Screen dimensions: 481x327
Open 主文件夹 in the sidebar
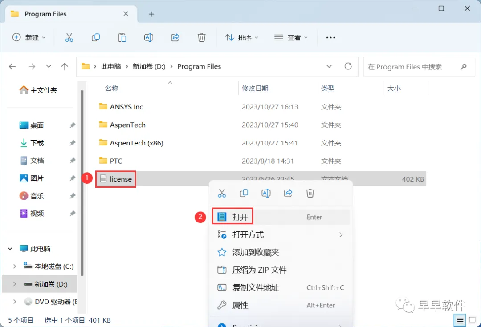pyautogui.click(x=38, y=90)
